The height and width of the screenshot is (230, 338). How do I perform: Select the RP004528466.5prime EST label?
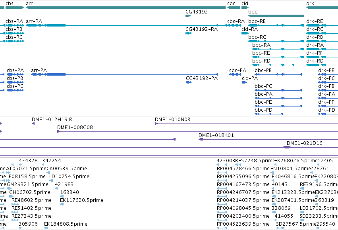243,169
